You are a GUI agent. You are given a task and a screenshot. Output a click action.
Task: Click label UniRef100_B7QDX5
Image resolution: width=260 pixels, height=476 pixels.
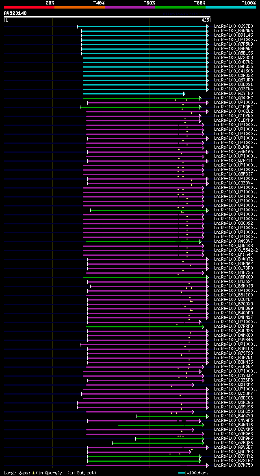[233, 304]
